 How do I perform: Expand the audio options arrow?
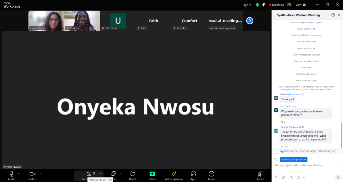19,174
